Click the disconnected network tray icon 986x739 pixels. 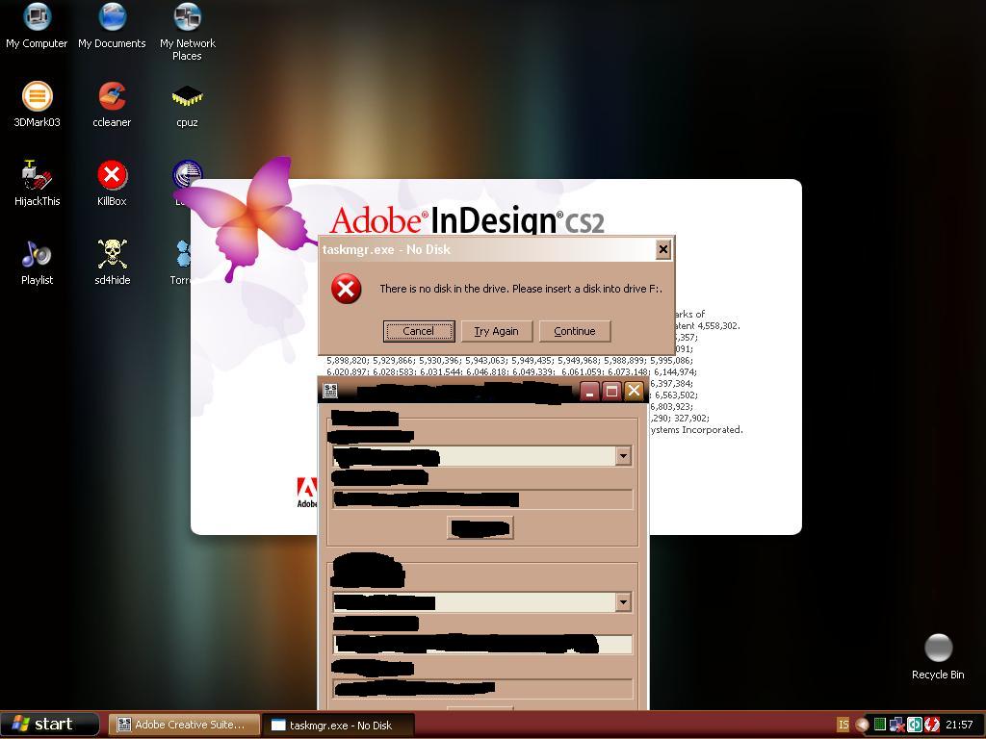point(897,725)
